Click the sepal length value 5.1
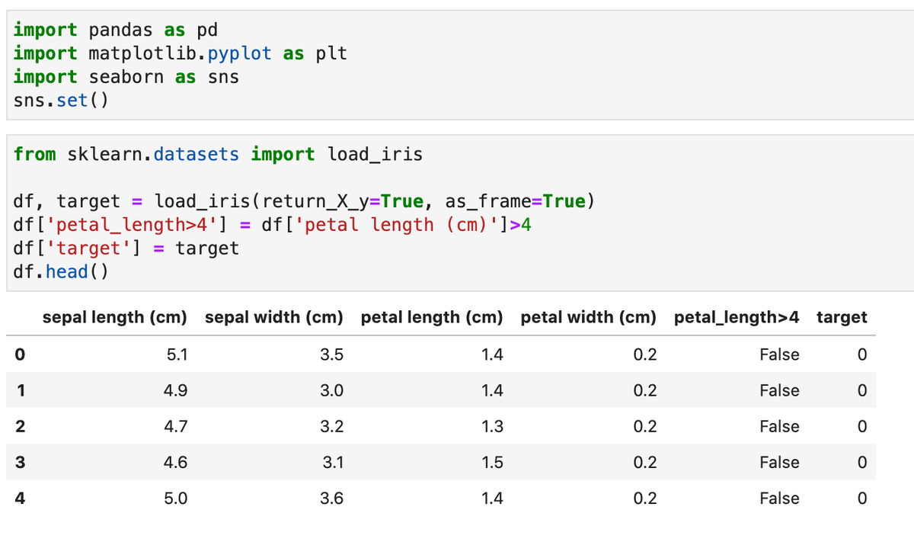 [177, 354]
